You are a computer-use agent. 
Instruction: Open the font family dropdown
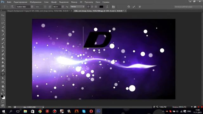click(32, 7)
